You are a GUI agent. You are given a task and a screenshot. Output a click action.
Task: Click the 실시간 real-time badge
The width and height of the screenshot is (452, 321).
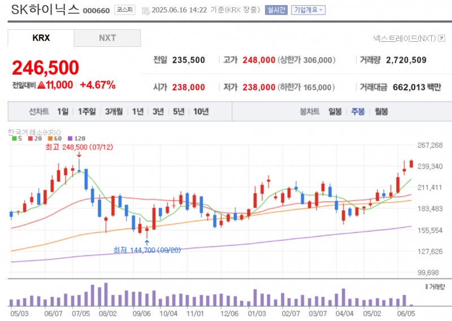pos(276,10)
